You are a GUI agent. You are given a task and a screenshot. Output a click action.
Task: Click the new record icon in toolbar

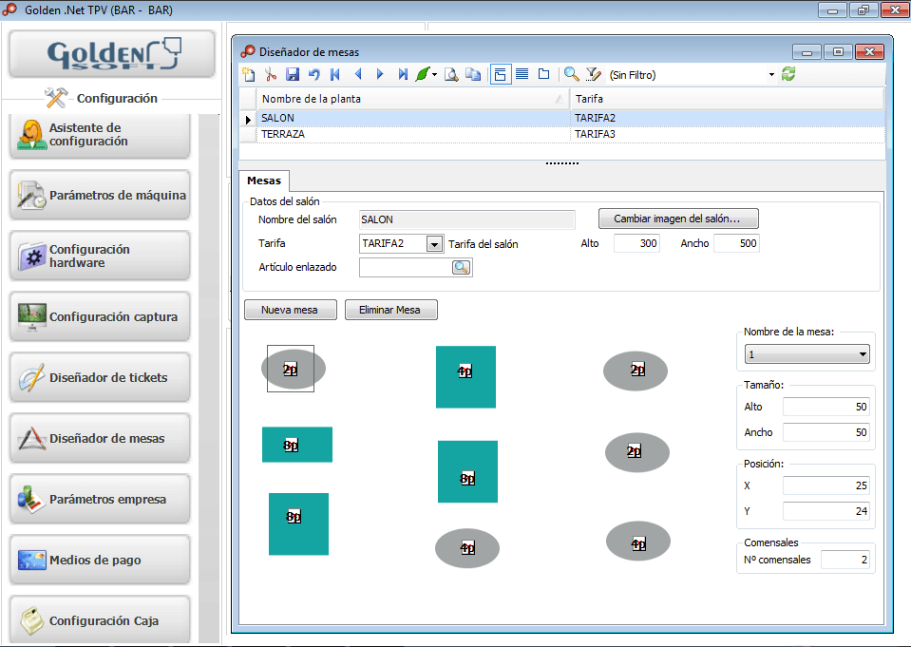249,74
